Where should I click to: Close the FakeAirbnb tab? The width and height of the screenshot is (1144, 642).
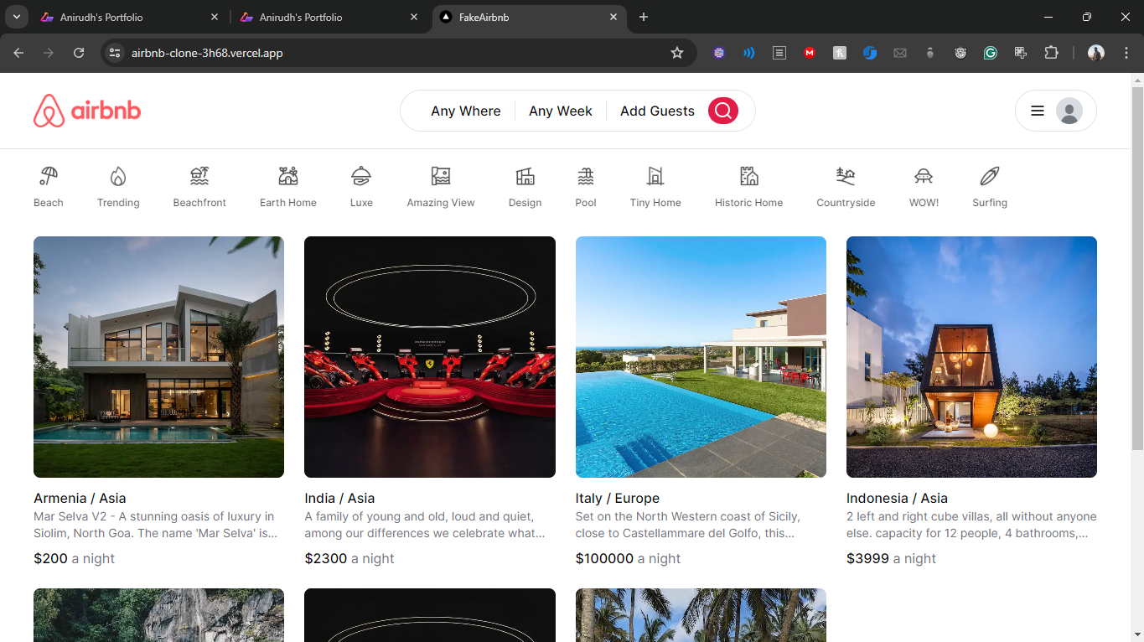pyautogui.click(x=613, y=17)
